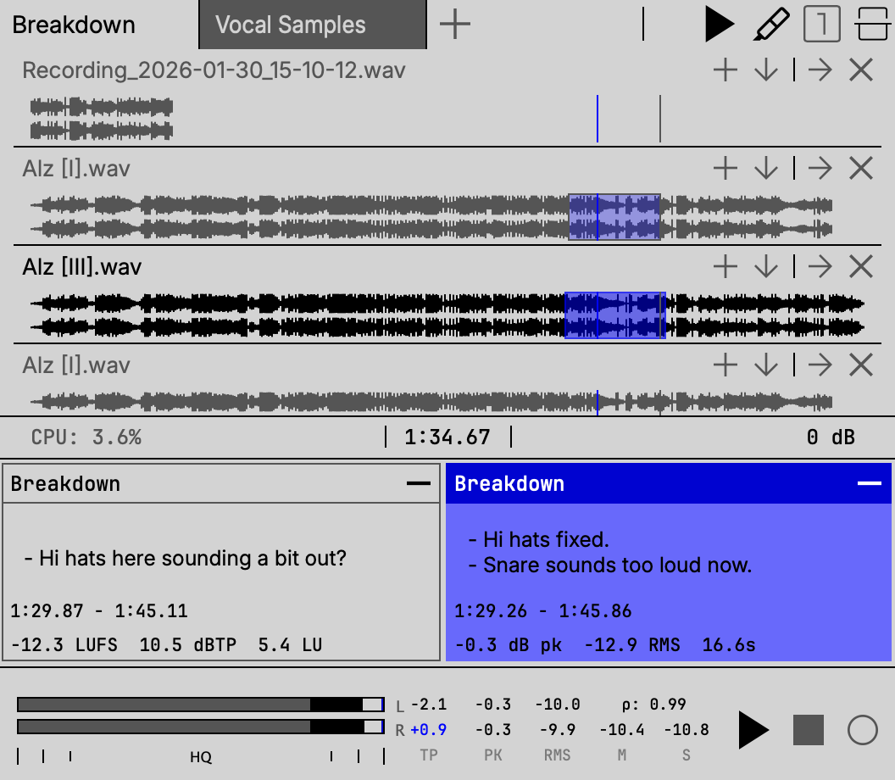Screen dimensions: 895x780
Task: Click the top toolbar play icon
Action: 719,25
